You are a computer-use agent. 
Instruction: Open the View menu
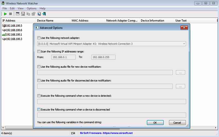[x=21, y=8]
